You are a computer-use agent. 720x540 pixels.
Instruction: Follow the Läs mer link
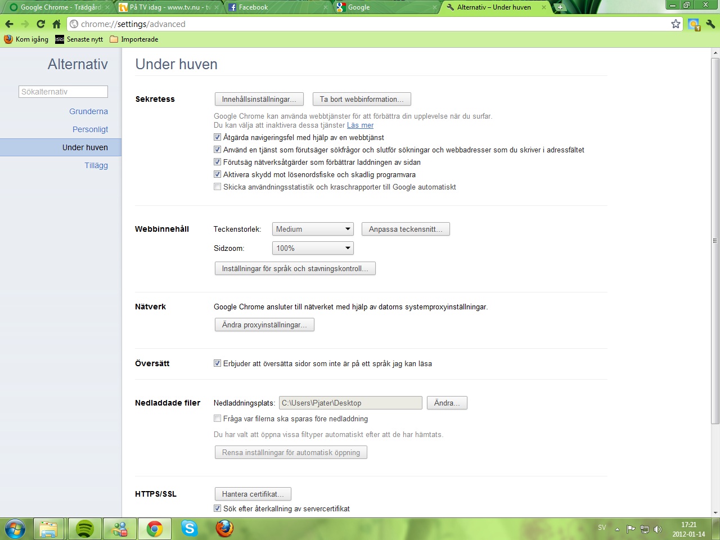360,125
